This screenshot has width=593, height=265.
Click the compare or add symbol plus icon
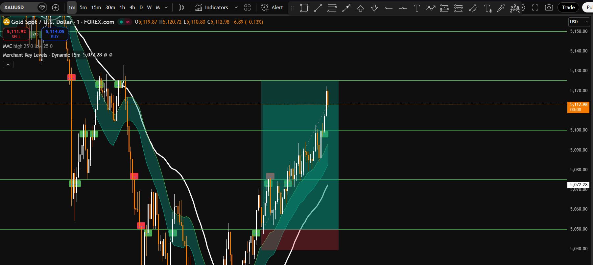pyautogui.click(x=56, y=8)
